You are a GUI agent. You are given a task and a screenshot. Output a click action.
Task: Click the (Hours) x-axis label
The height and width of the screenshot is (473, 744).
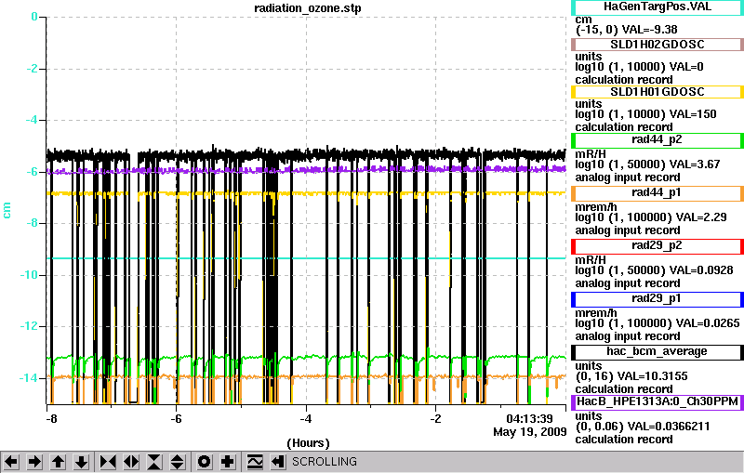pyautogui.click(x=308, y=443)
